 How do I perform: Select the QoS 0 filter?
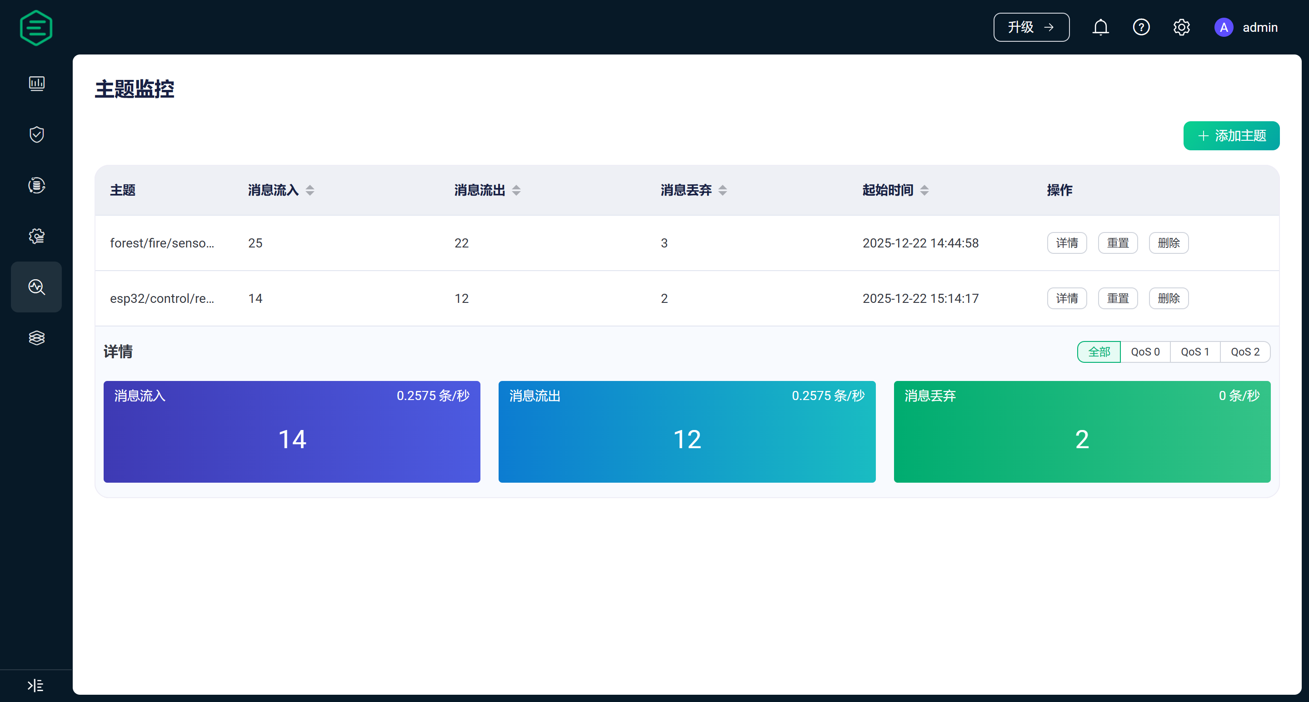click(1145, 352)
